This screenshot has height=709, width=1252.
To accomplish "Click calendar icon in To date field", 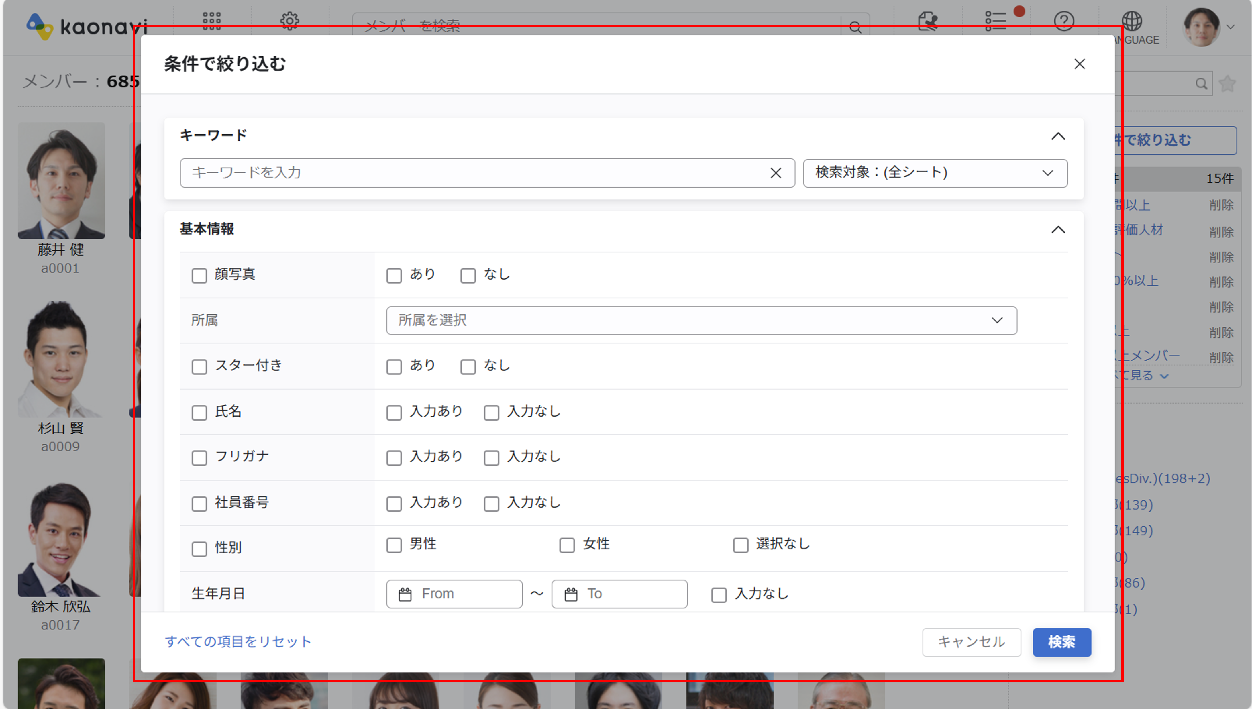I will 571,594.
